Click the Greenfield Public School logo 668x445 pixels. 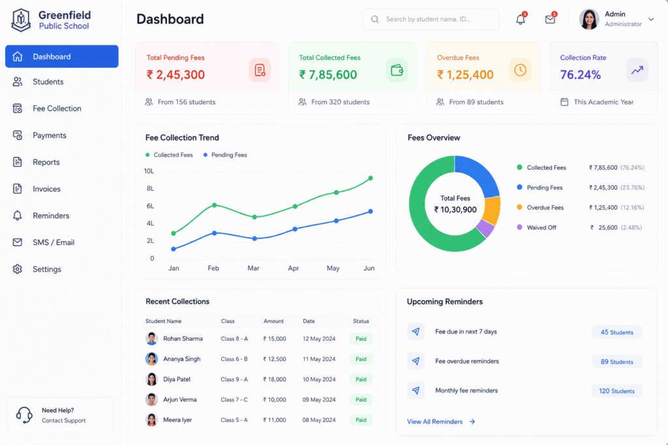pyautogui.click(x=21, y=20)
